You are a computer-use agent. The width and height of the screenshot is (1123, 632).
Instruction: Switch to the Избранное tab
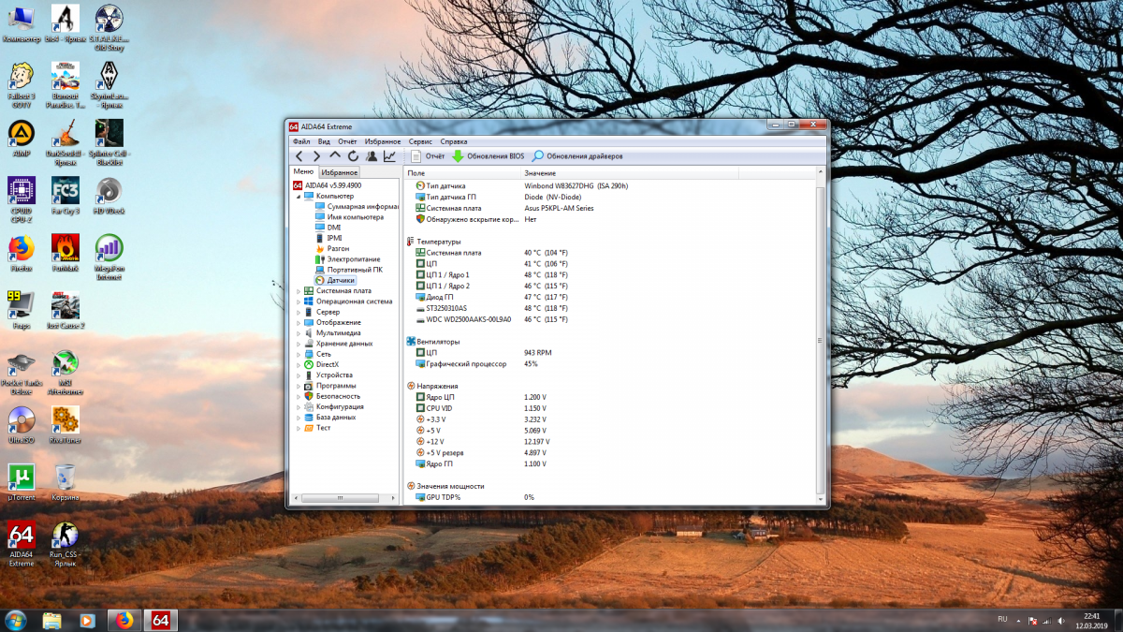[339, 172]
